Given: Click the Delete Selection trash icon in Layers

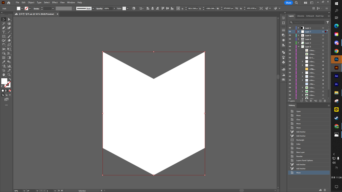Looking at the screenshot, I should [x=325, y=101].
